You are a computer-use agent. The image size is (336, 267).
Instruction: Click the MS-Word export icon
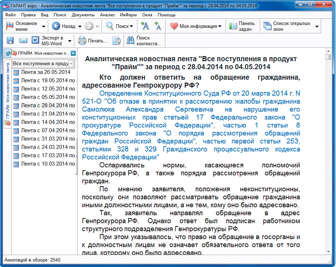click(x=36, y=41)
